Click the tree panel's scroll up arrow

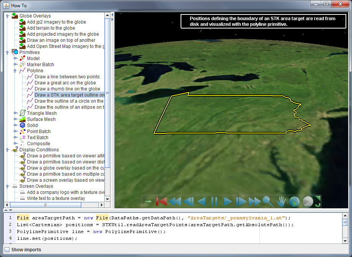point(107,15)
